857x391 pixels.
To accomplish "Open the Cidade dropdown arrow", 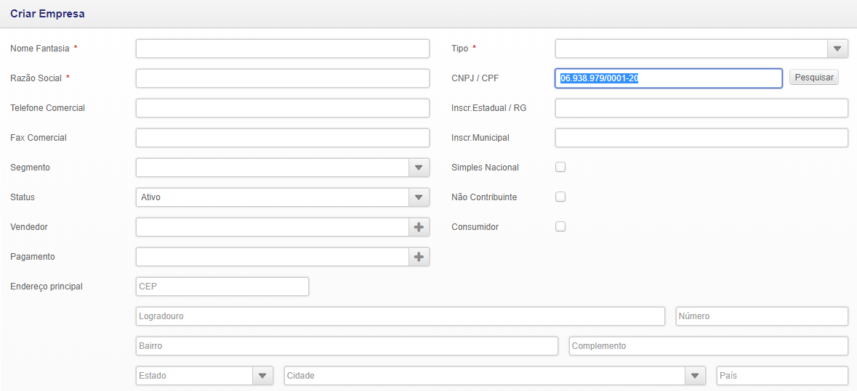I will point(695,376).
